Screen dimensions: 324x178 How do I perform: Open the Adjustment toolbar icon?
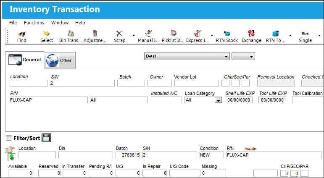click(x=95, y=33)
